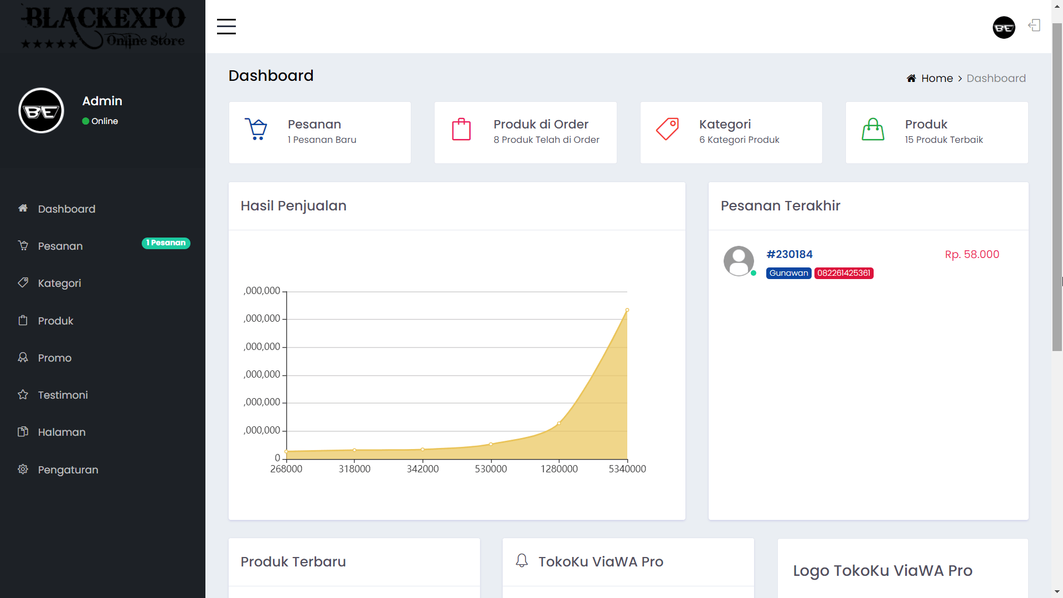Click the 1 Pesanan badge in sidebar

[166, 243]
